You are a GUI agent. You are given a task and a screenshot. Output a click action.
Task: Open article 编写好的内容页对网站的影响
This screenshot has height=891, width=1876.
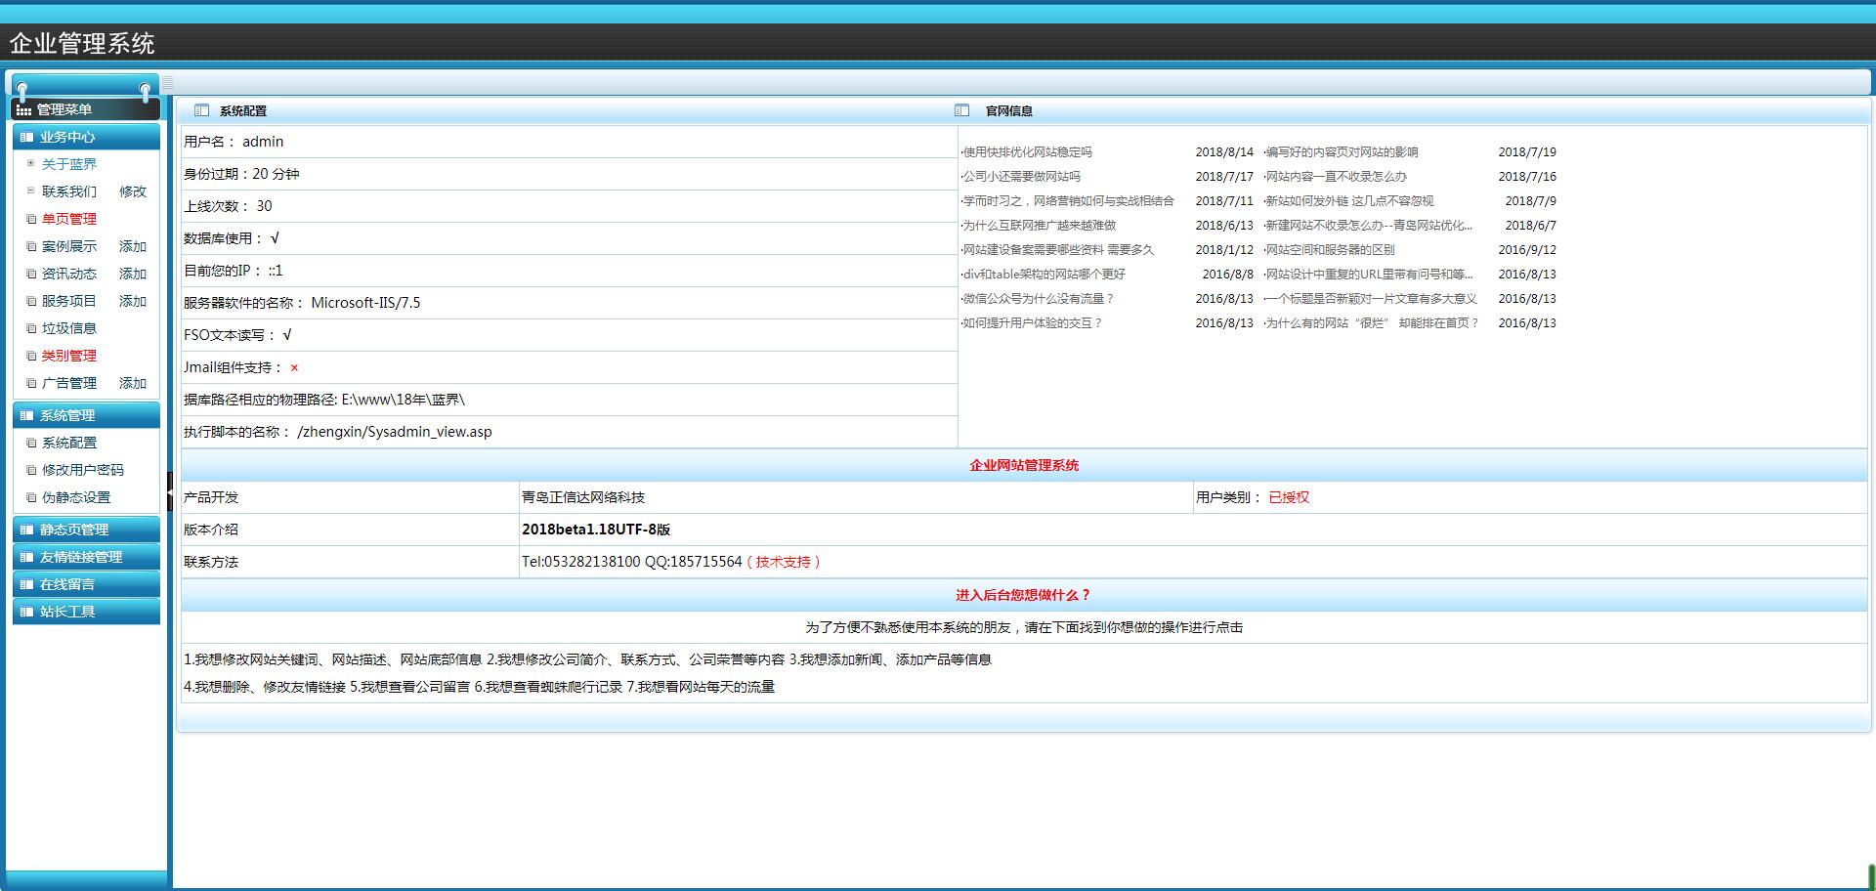point(1342,152)
